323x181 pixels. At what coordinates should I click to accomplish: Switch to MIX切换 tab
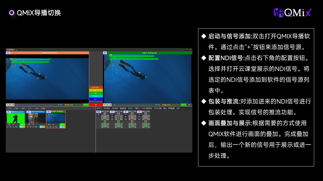[x=115, y=108]
